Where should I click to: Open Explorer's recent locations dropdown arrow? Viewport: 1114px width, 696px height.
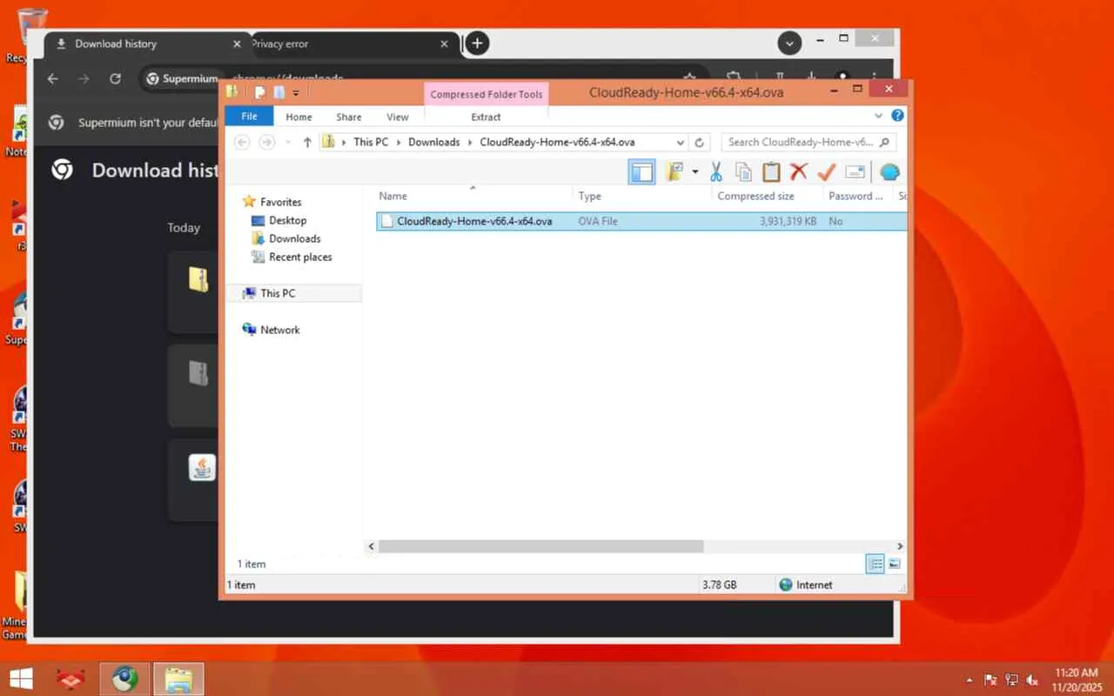tap(288, 143)
